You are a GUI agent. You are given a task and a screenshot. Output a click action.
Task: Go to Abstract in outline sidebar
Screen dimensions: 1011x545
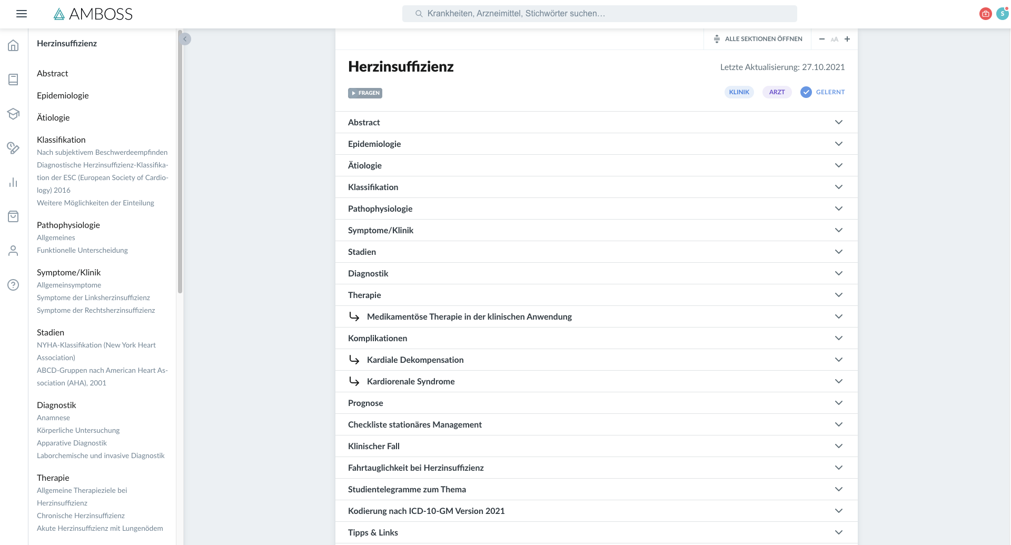(x=53, y=73)
